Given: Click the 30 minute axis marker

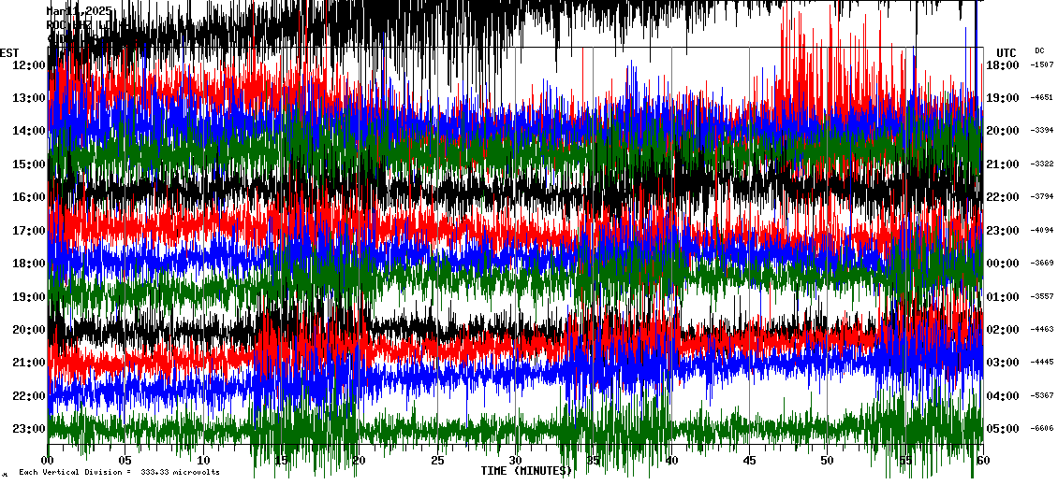Looking at the screenshot, I should [515, 461].
